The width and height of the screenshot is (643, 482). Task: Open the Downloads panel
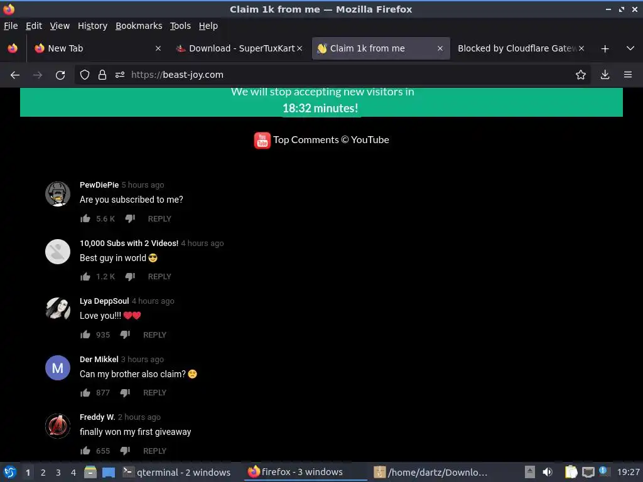pyautogui.click(x=605, y=75)
